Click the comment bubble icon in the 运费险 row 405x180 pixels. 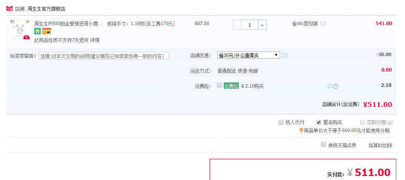330,86
